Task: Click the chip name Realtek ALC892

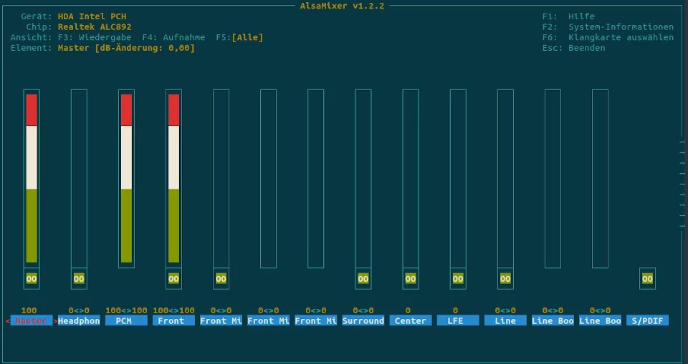Action: [x=95, y=26]
